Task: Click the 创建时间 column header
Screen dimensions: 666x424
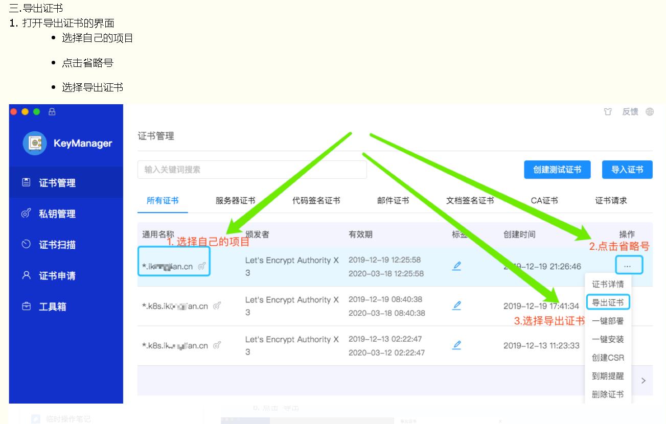Action: (519, 234)
